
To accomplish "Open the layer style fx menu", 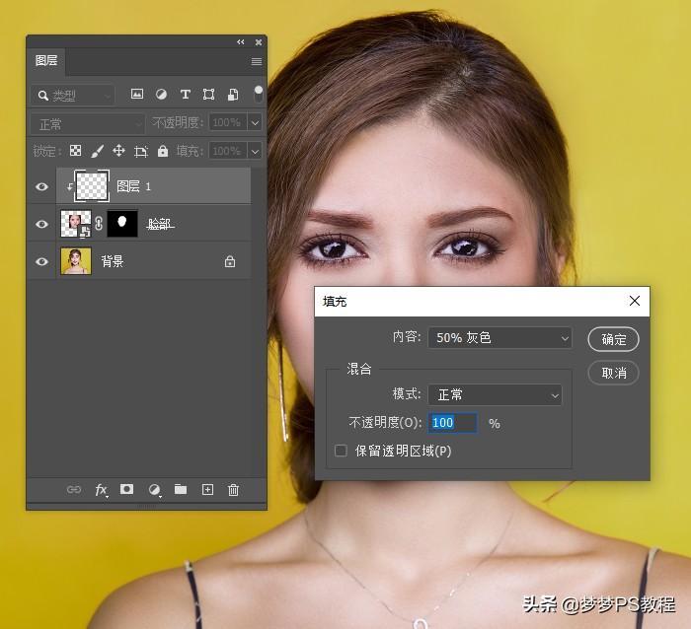I will [x=101, y=489].
